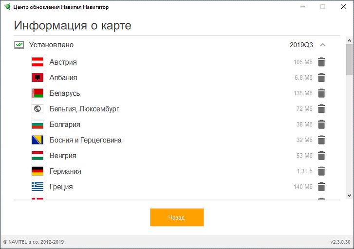
Task: Remove Босния и Герцеговина via trash icon
Action: pos(321,140)
